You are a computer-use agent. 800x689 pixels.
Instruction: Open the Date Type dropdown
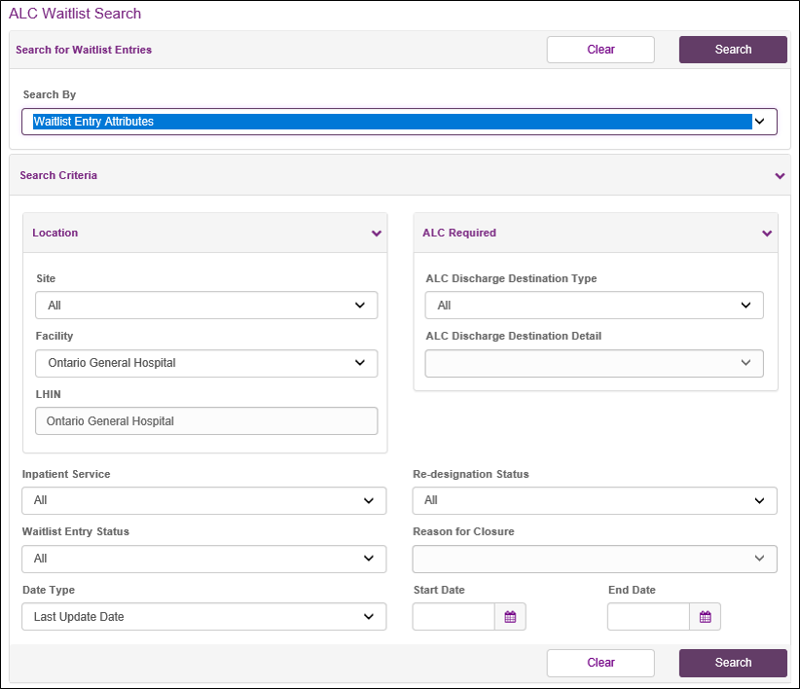coord(203,617)
